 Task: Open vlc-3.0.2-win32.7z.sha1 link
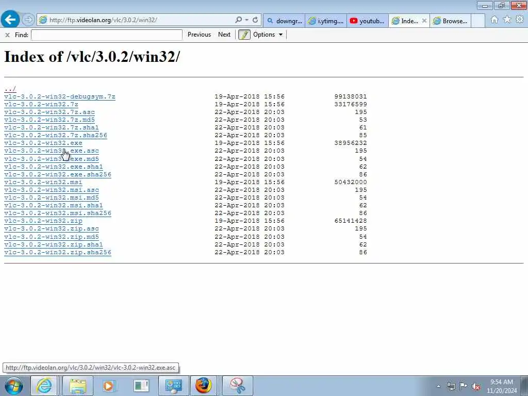tap(52, 128)
